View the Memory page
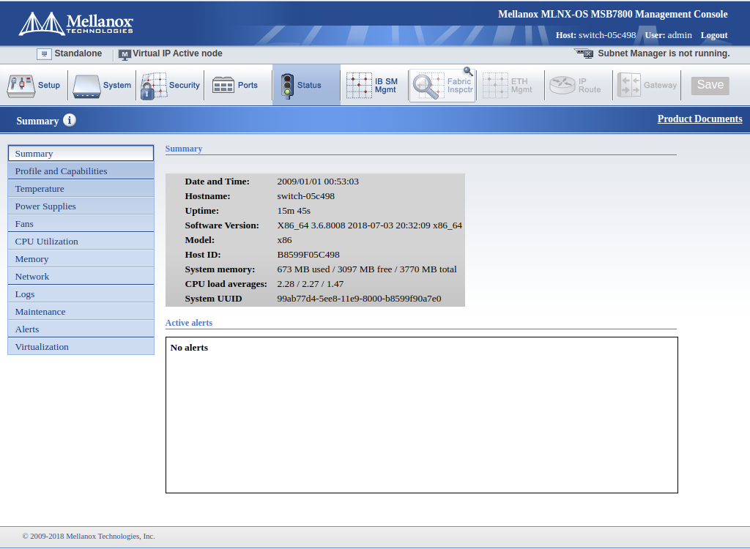Image resolution: width=750 pixels, height=549 pixels. 81,258
